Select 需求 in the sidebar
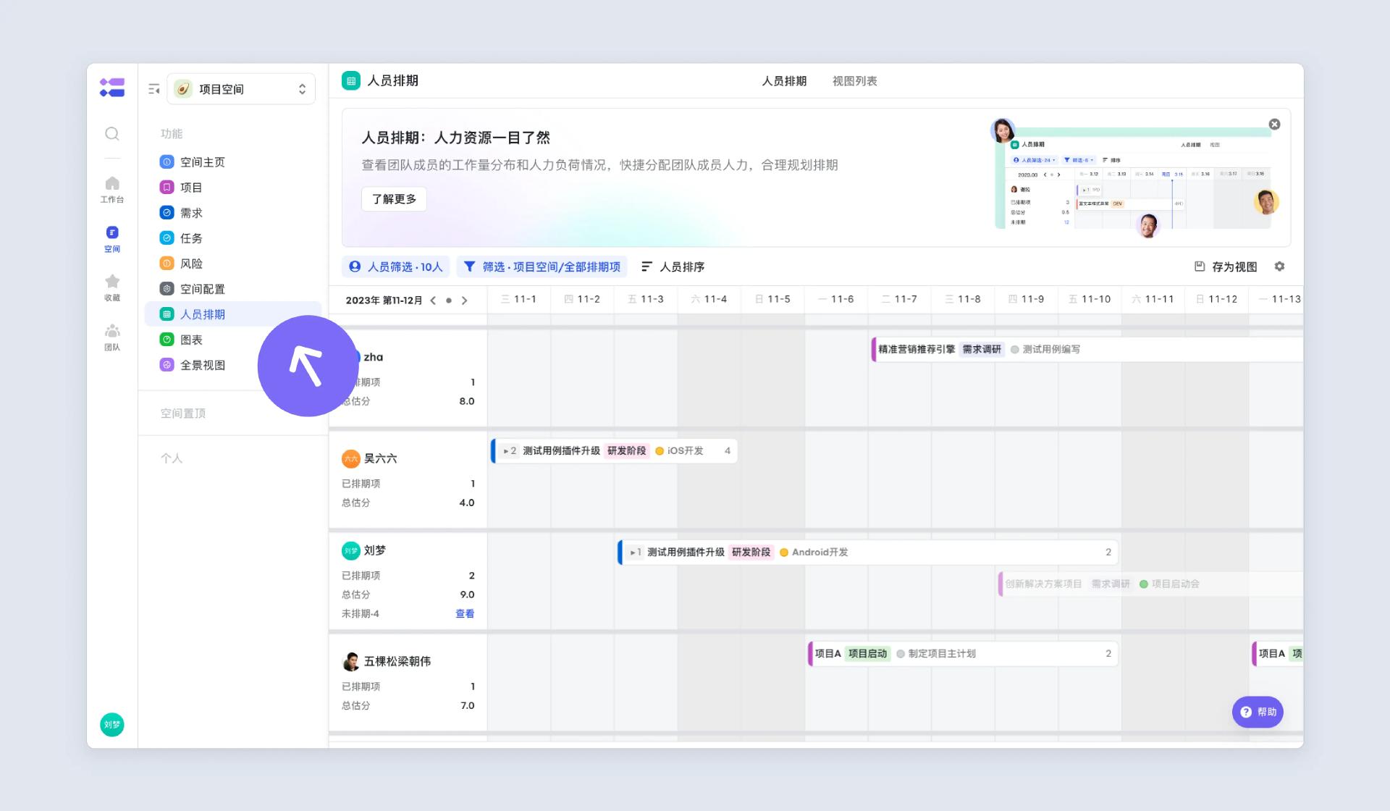 tap(192, 212)
